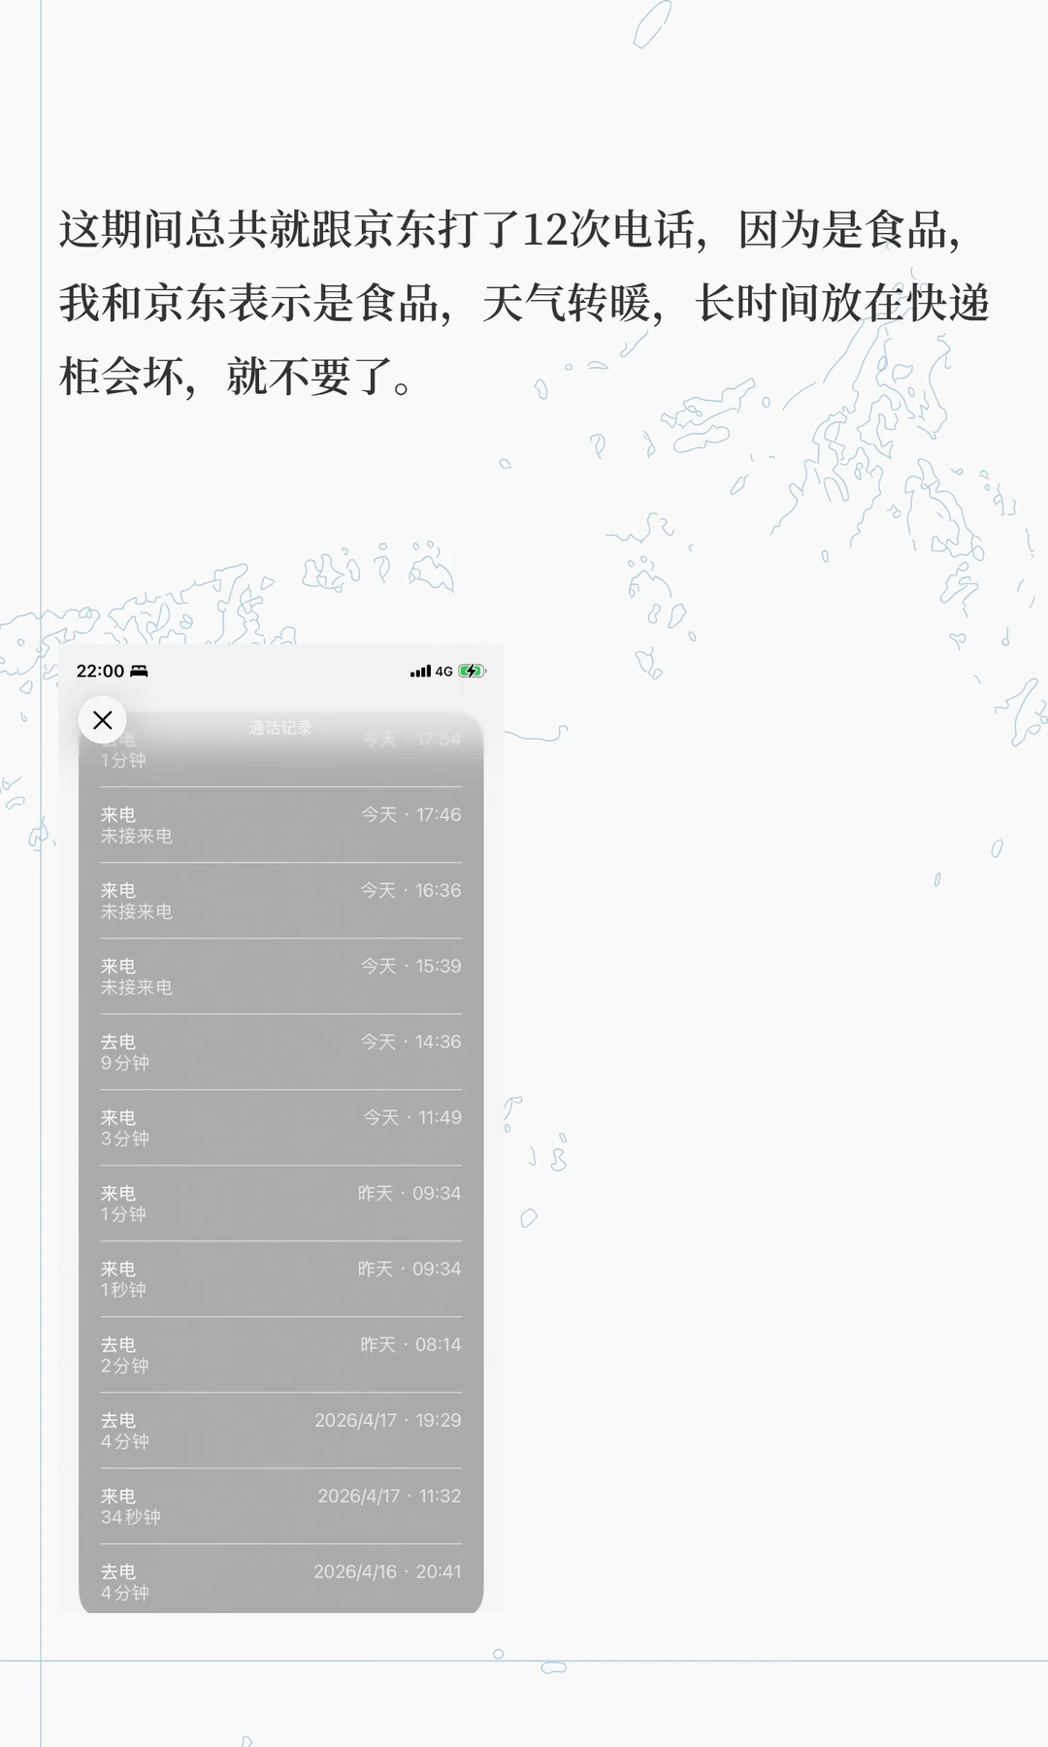
Task: Tap the sleep mode bed icon
Action: click(139, 671)
